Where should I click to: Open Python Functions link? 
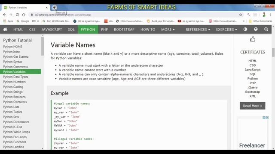pyautogui.click(x=15, y=142)
